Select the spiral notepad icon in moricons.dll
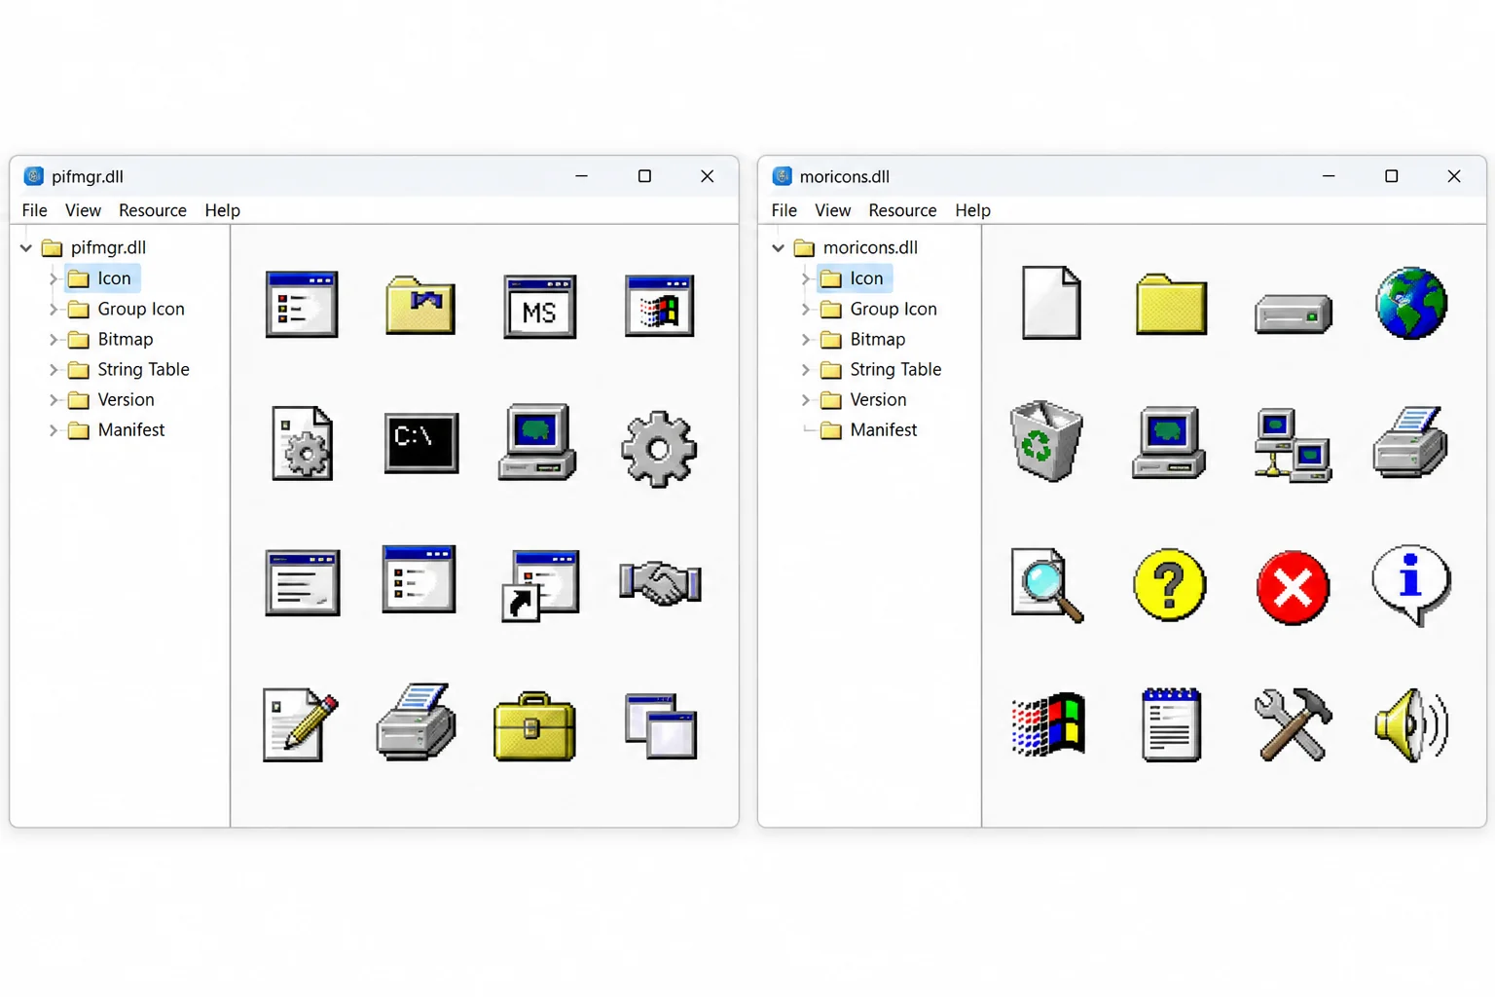This screenshot has height=997, width=1495. 1171,724
